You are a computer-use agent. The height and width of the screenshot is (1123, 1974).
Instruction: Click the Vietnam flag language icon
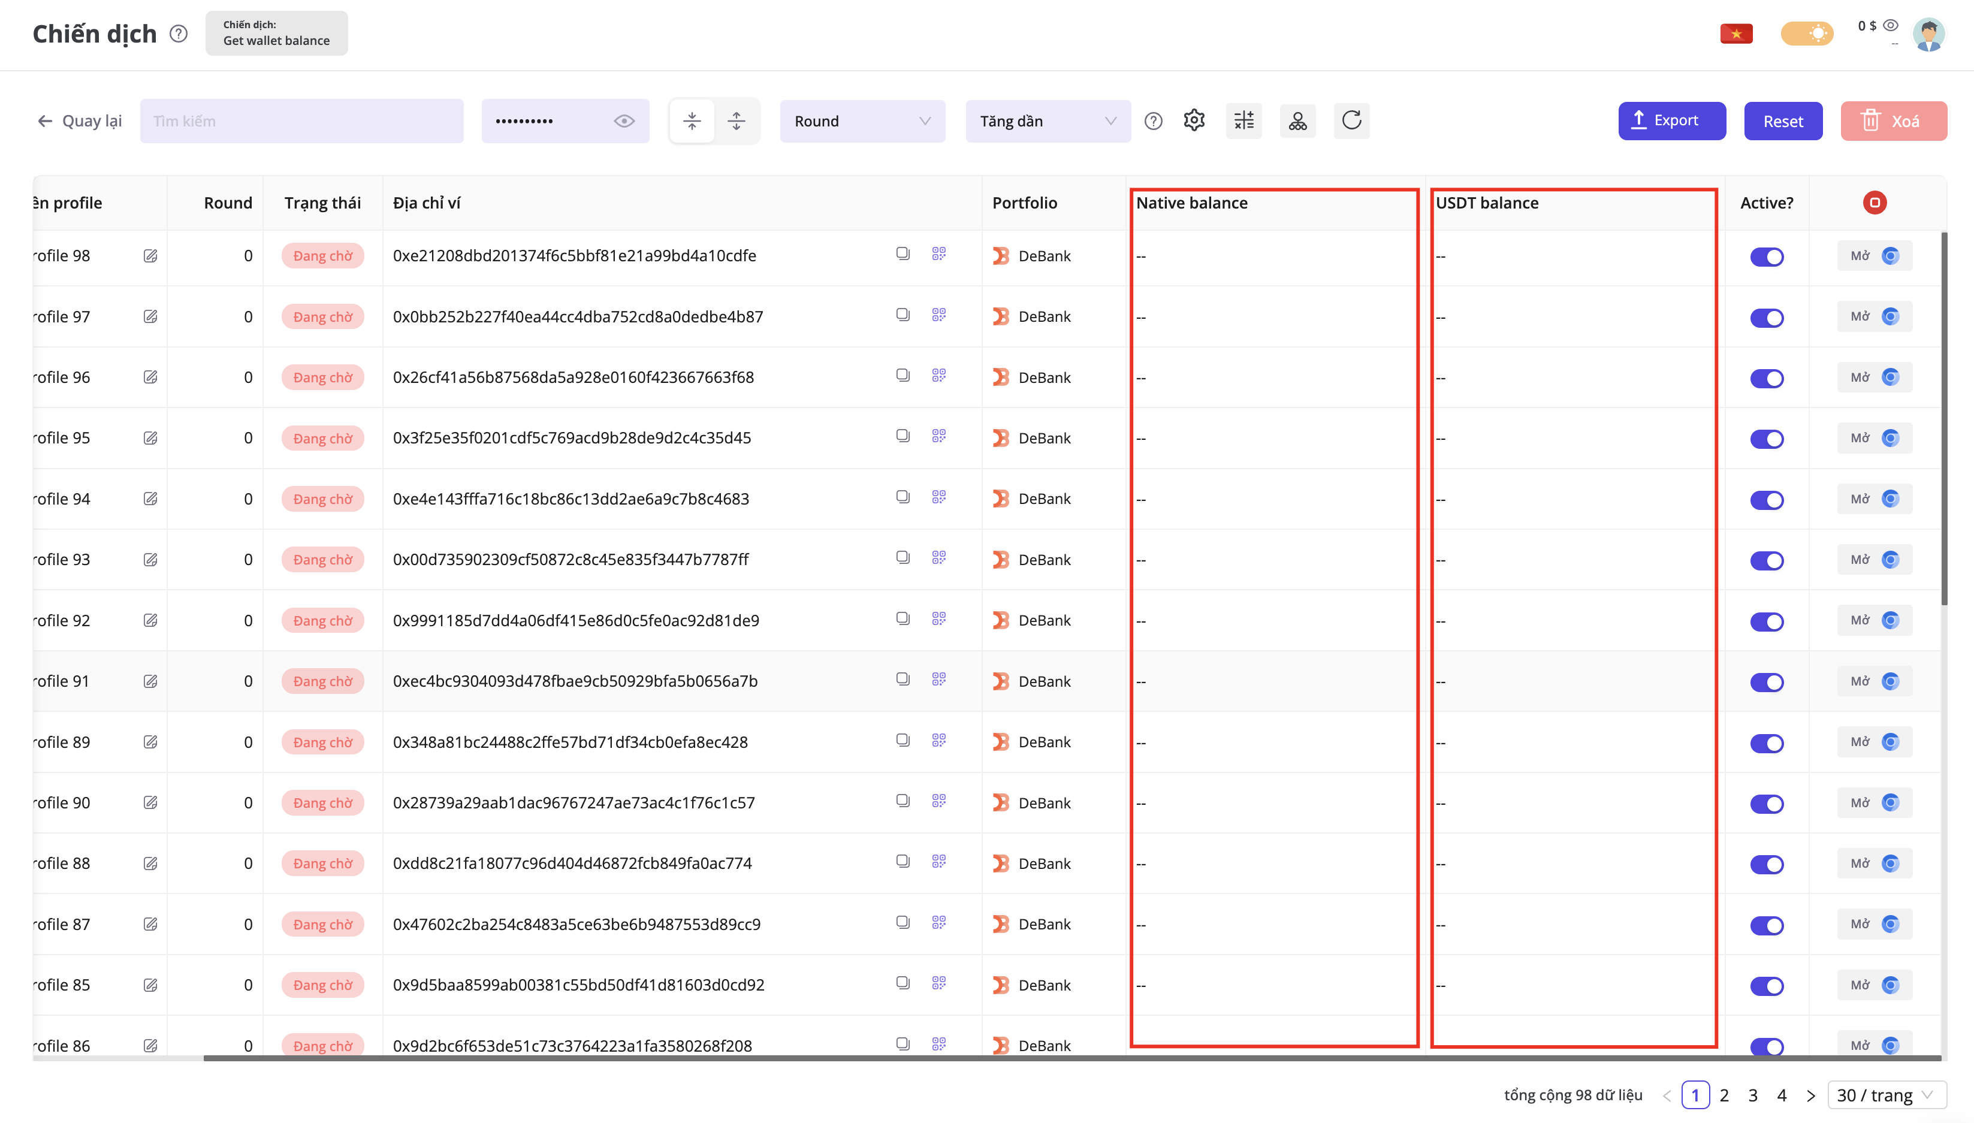1735,33
